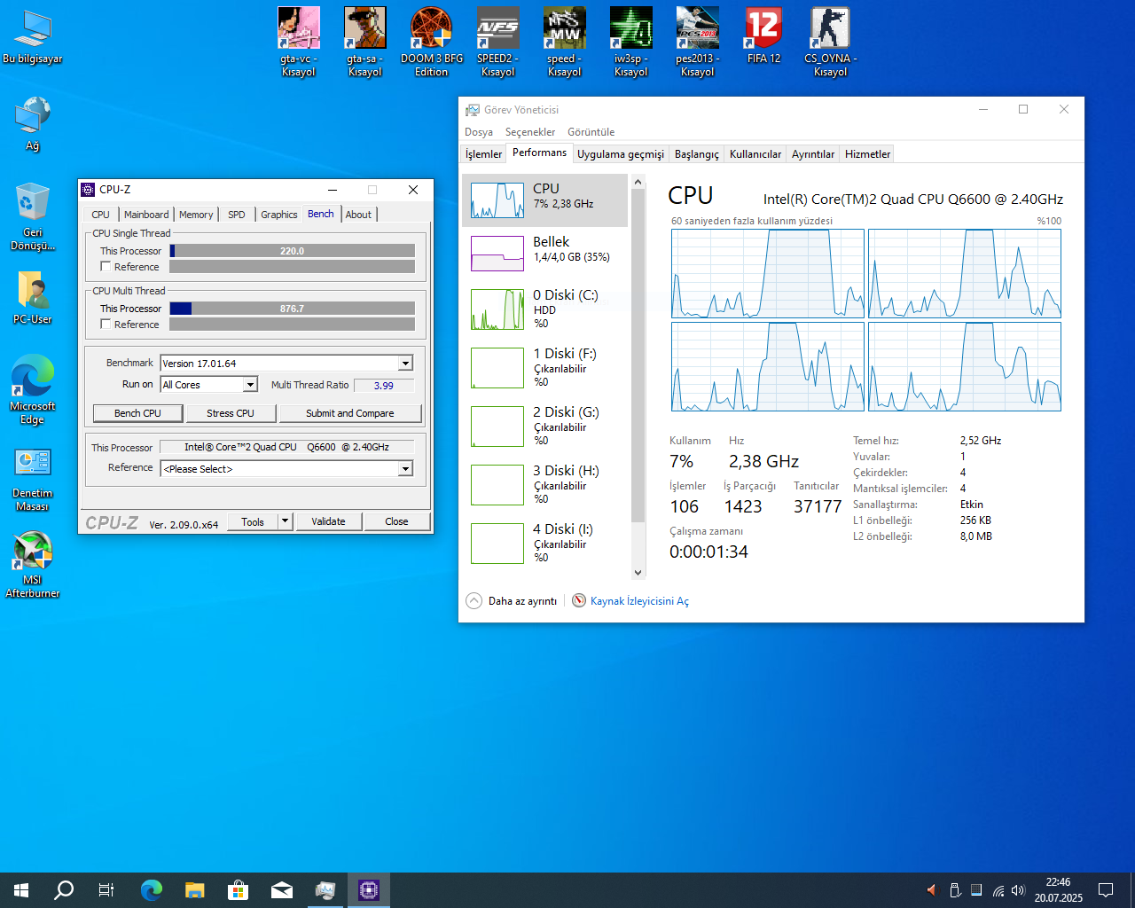
Task: Expand Run on All Cores dropdown
Action: click(250, 385)
